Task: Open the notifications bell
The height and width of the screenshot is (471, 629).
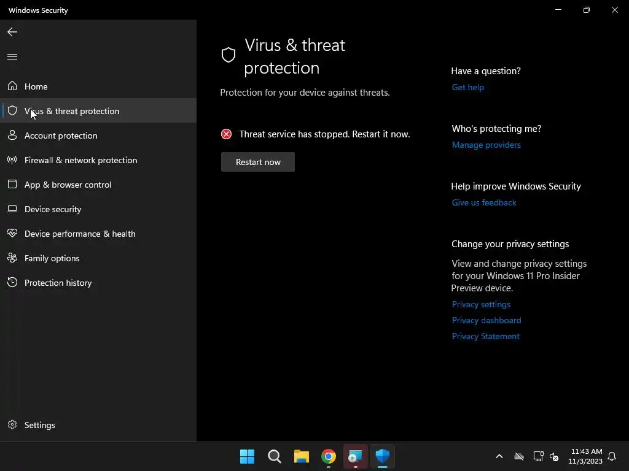Action: [x=612, y=456]
